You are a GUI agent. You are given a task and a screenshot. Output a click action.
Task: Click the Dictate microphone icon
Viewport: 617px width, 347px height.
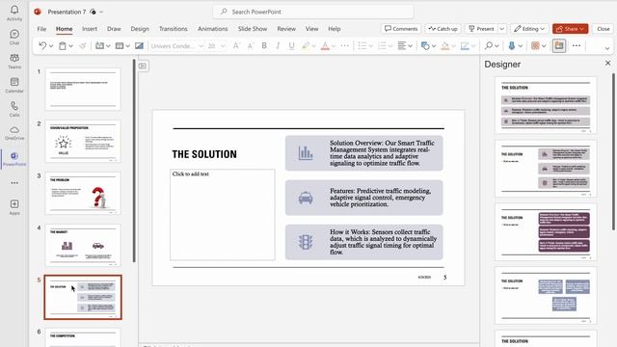pyautogui.click(x=512, y=46)
